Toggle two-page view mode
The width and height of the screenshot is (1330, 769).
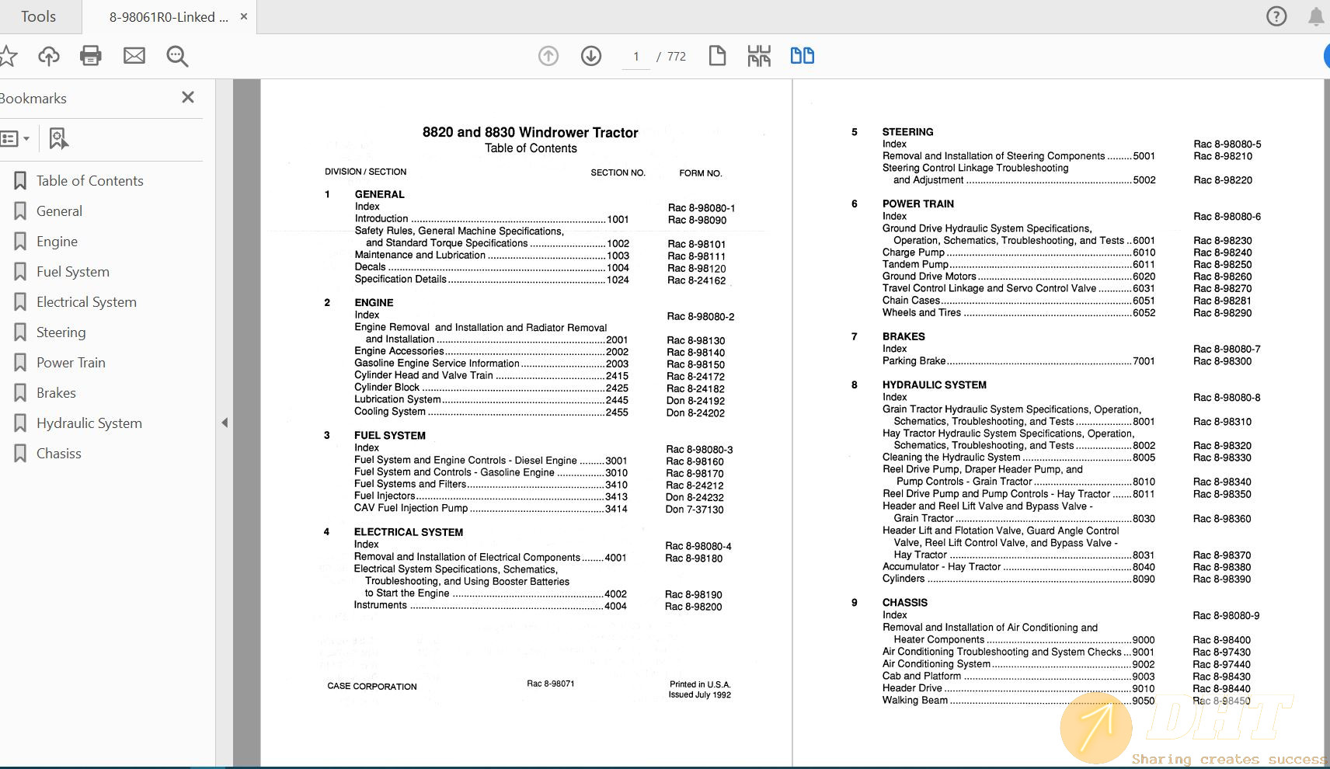click(802, 56)
